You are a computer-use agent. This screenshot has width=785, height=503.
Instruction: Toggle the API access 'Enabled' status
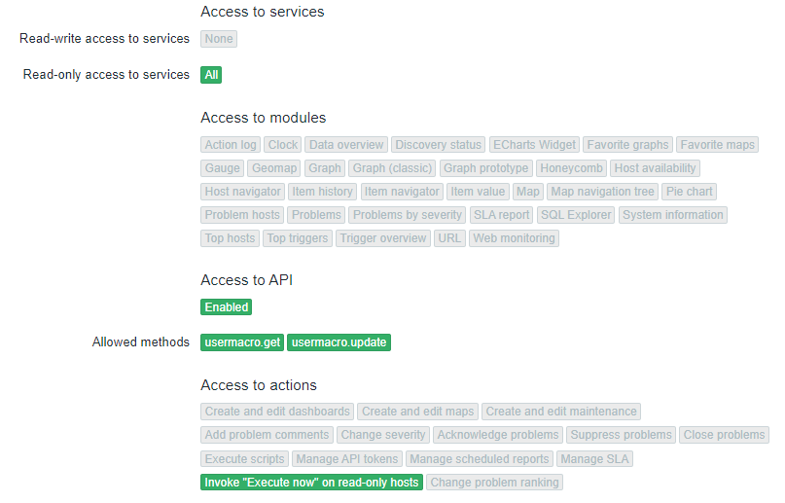(227, 307)
